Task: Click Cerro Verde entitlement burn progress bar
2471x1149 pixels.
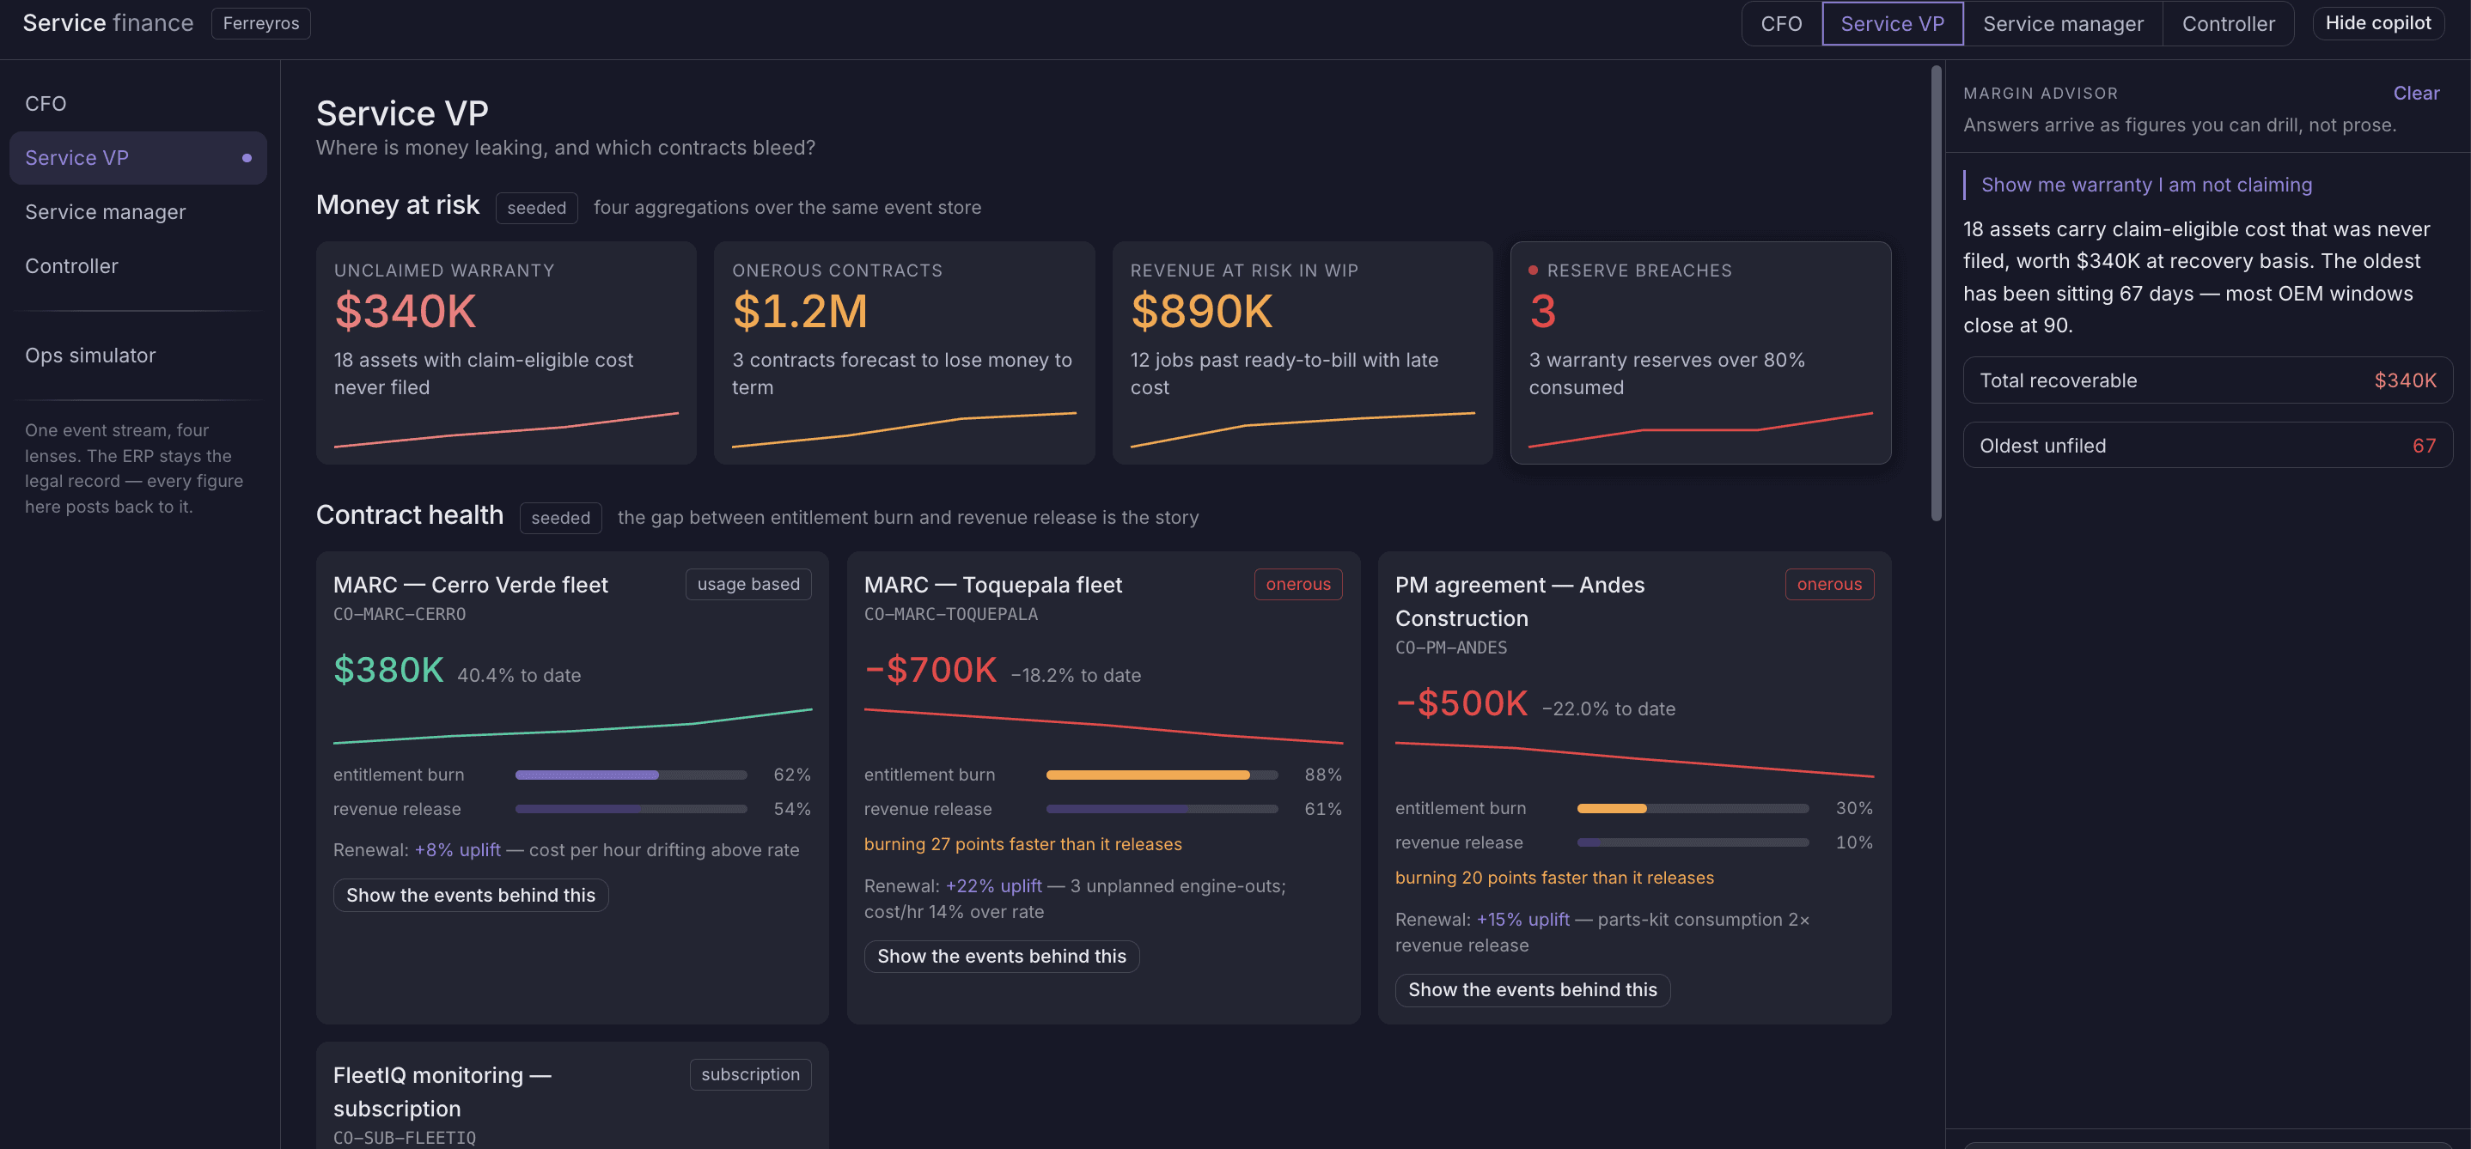Action: tap(631, 775)
